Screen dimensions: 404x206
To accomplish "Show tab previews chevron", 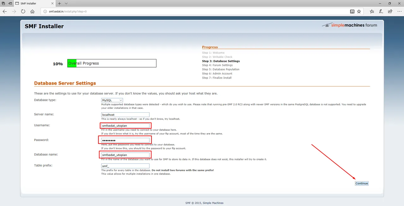I will (x=66, y=3).
